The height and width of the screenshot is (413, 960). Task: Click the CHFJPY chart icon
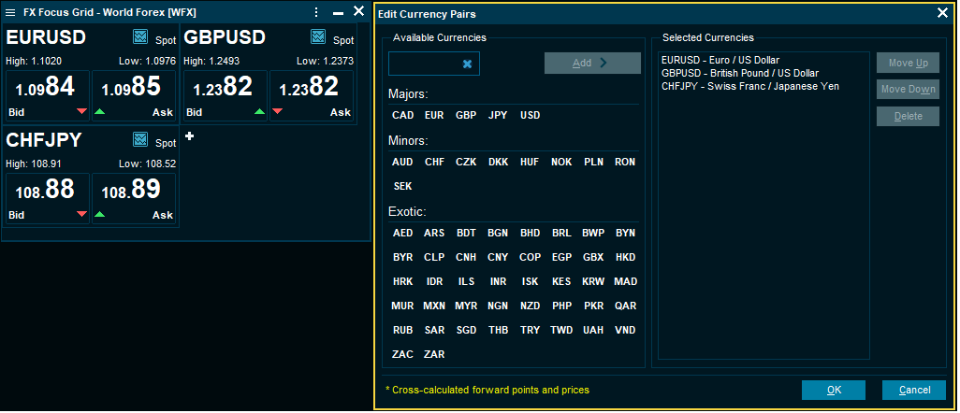(x=140, y=140)
